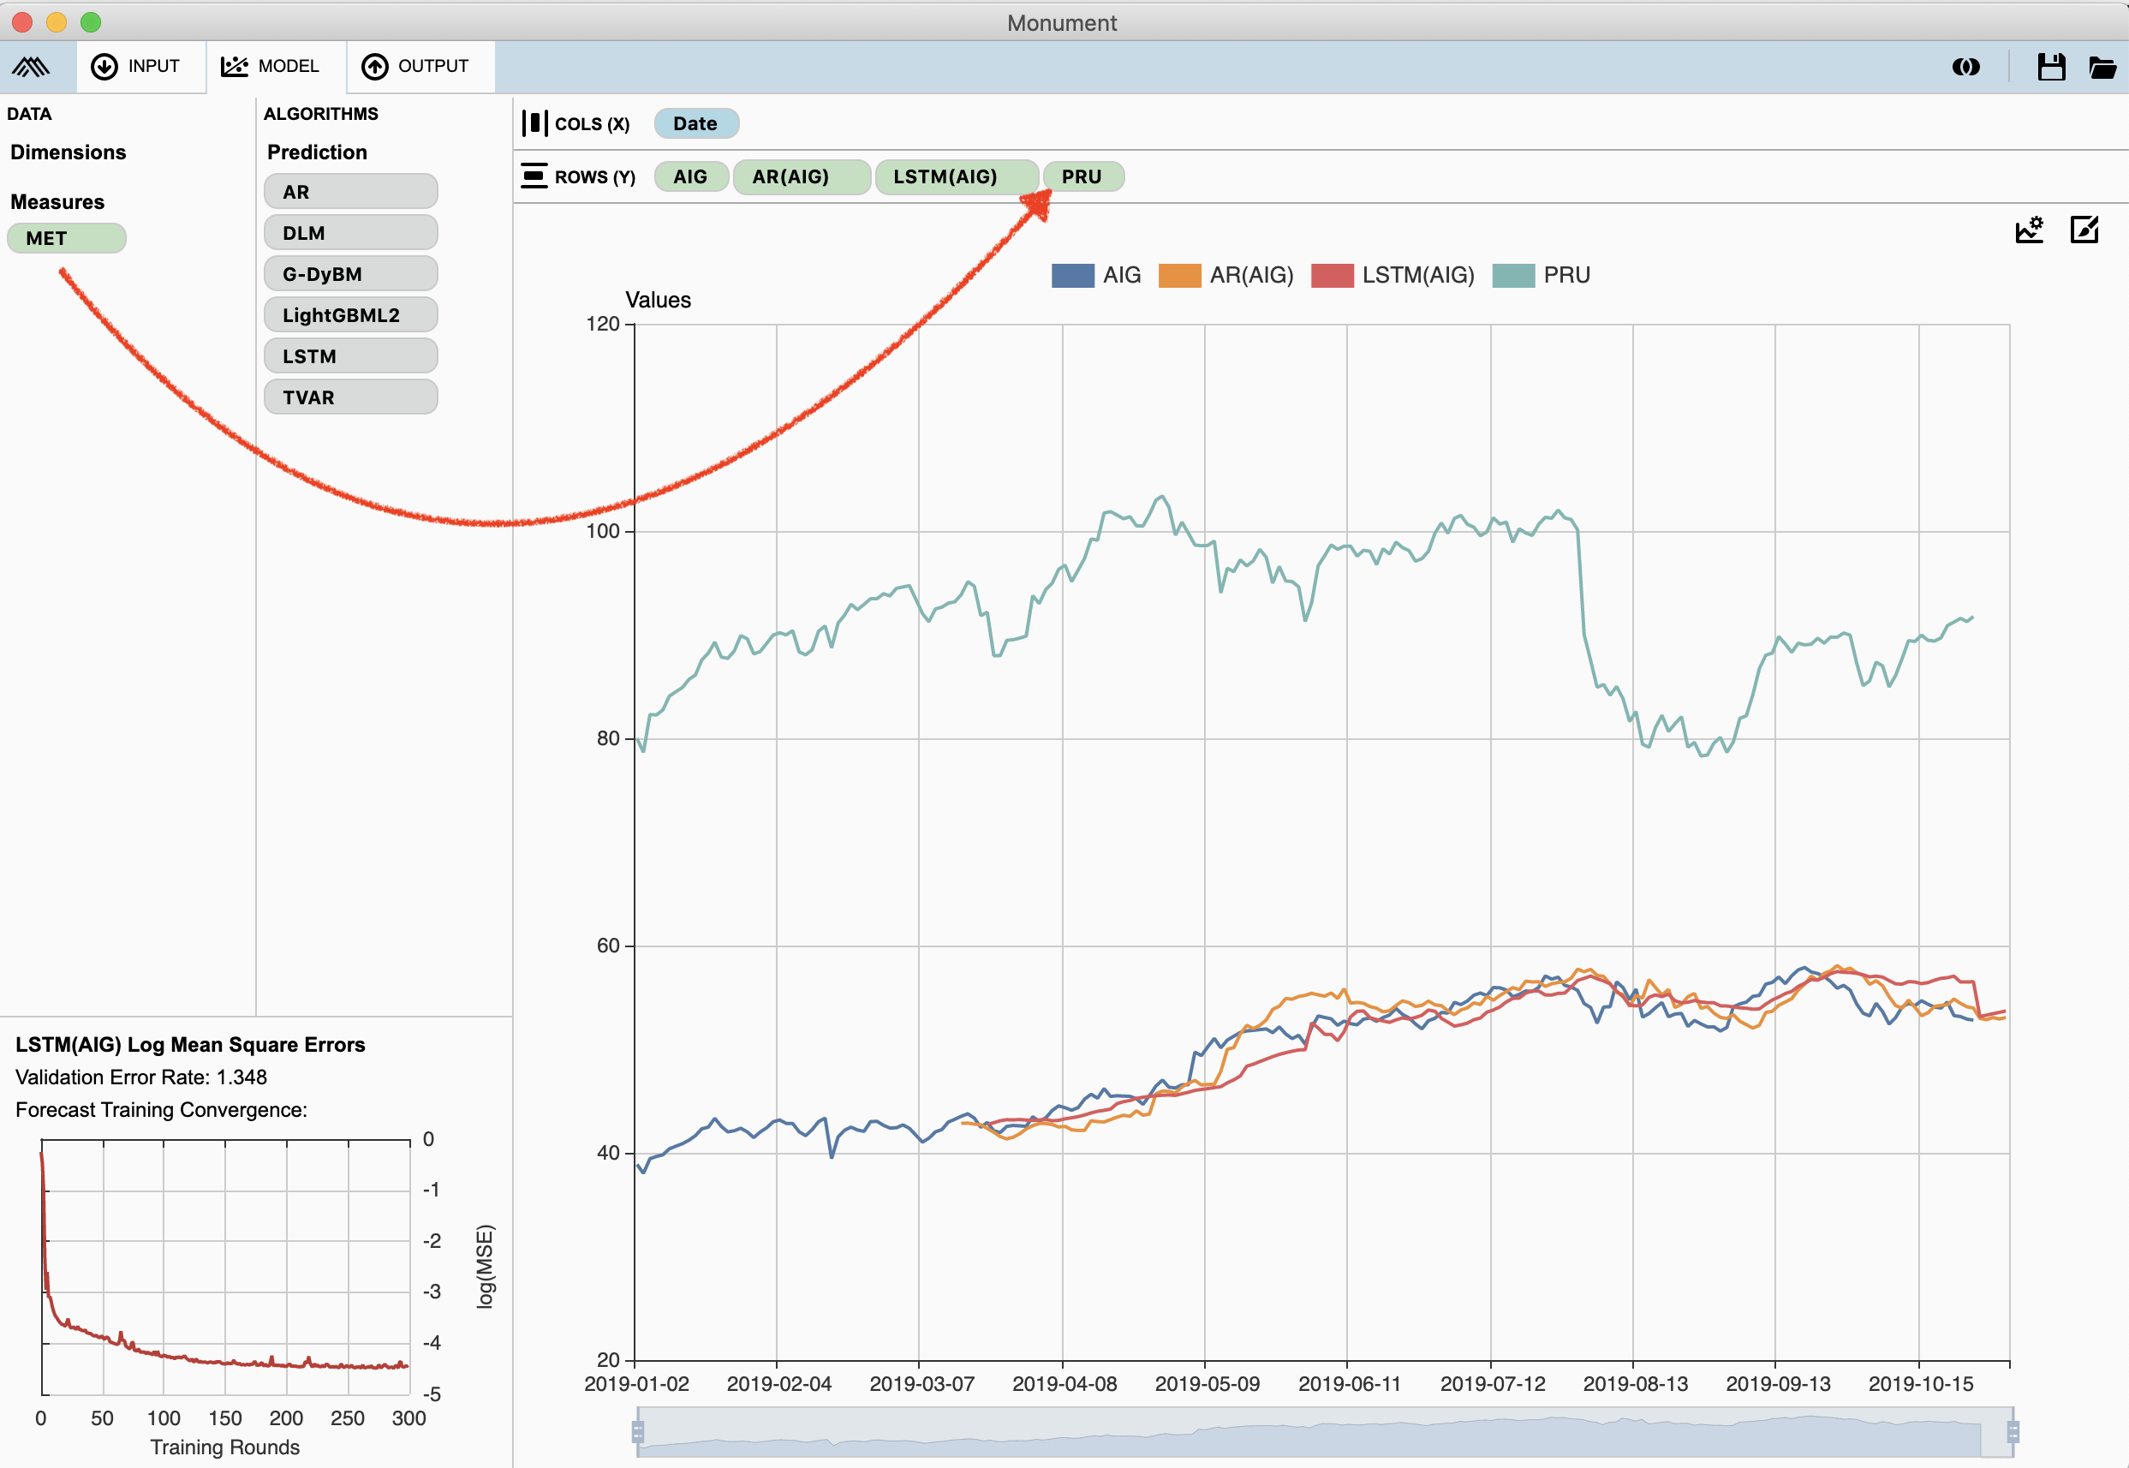Open chart settings gear-graph icon
Viewport: 2129px width, 1468px height.
coord(2030,229)
